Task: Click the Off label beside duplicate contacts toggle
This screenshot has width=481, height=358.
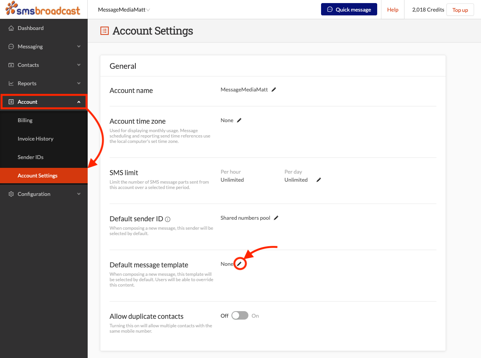Action: 225,316
